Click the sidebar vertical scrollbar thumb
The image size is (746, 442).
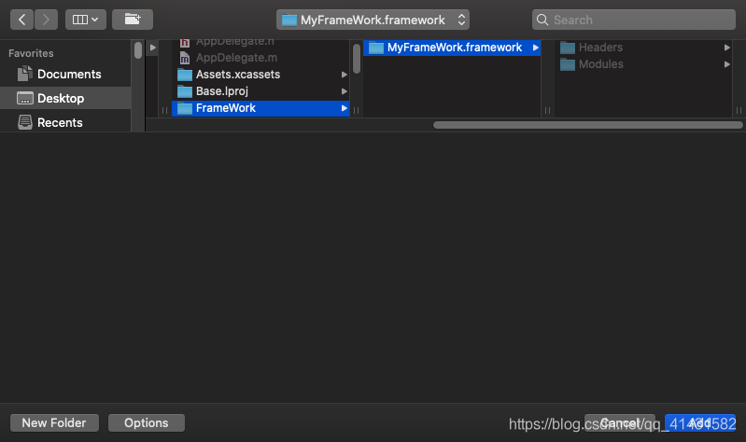tap(138, 50)
